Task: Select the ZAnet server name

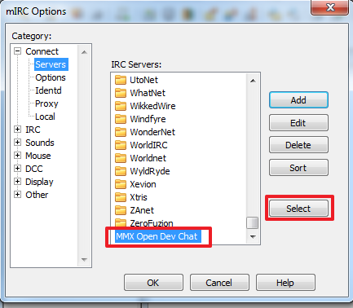Action: point(142,210)
